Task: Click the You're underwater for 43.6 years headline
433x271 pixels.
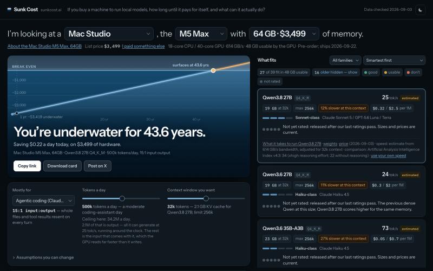Action: click(x=109, y=132)
